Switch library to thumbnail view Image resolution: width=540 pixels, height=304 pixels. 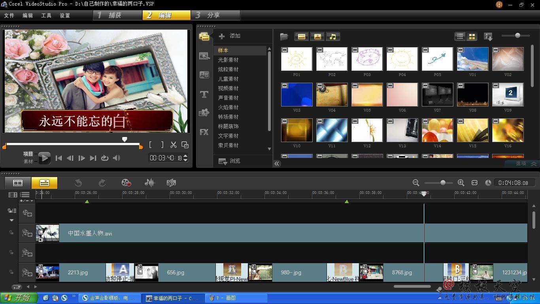coord(472,36)
